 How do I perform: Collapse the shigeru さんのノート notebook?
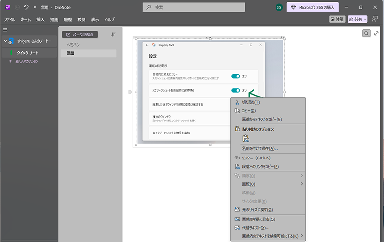(x=4, y=41)
